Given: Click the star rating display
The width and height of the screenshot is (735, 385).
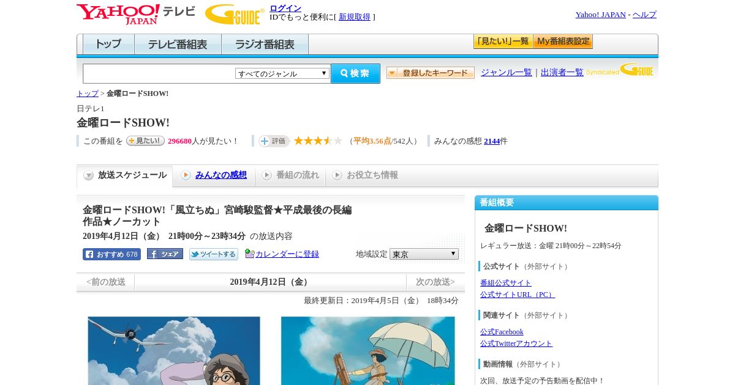Looking at the screenshot, I should click(318, 141).
